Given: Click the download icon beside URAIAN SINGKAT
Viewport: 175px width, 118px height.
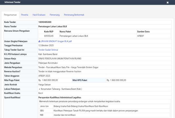Looking at the screenshot, I should tap(39, 41).
